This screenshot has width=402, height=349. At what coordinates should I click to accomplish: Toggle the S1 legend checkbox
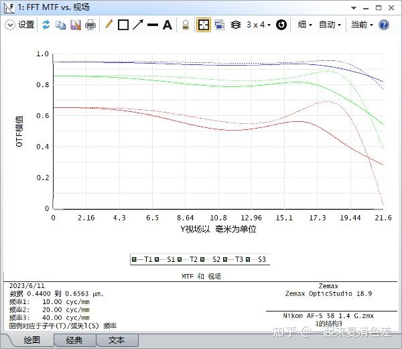click(157, 259)
